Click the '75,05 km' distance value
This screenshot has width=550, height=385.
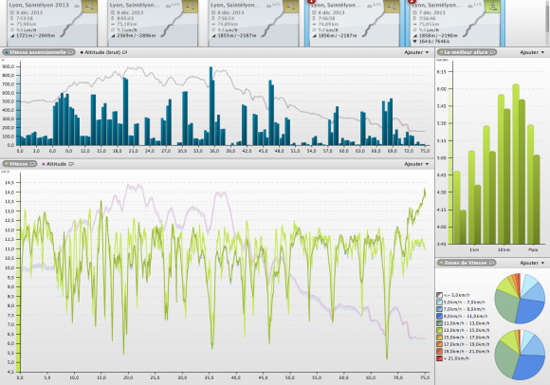tap(429, 25)
